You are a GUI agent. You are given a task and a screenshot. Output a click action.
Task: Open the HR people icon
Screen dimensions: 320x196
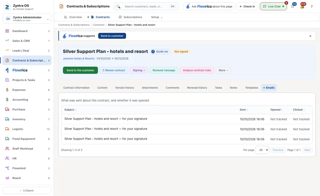[x=7, y=158]
